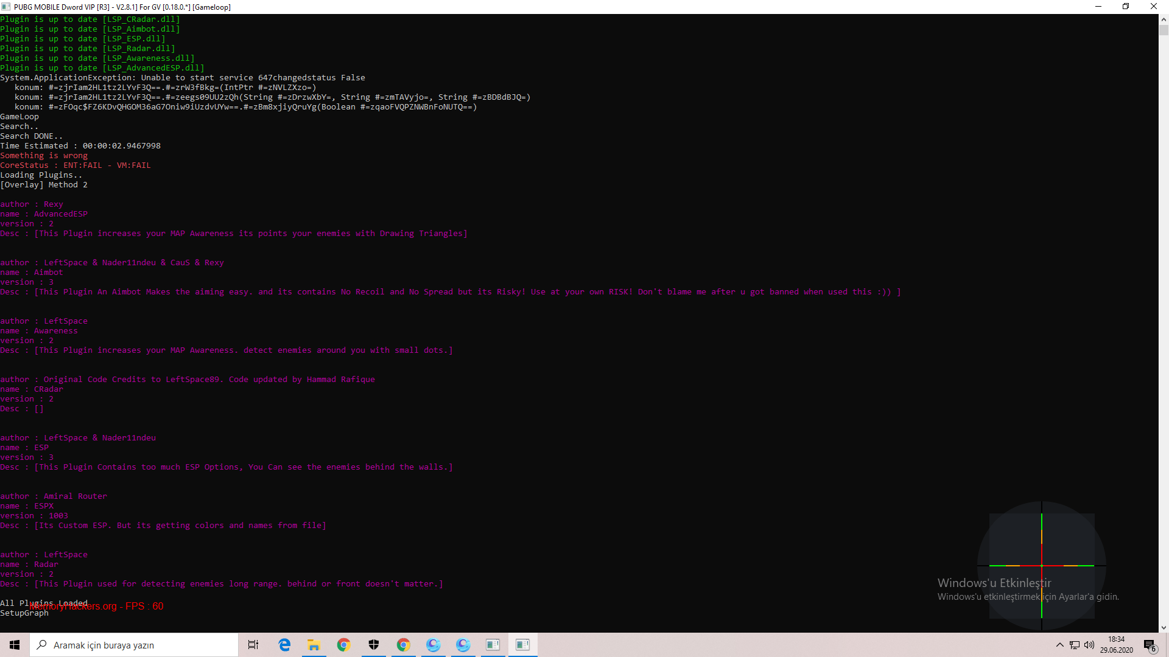The height and width of the screenshot is (657, 1169).
Task: Click the 'SetupGraph' output line
Action: pyautogui.click(x=24, y=613)
